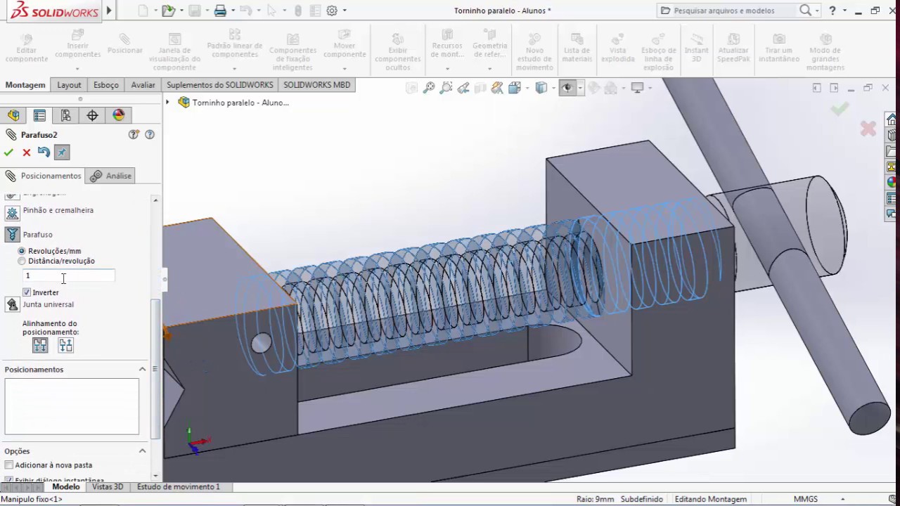Open the options gear dropdown arrow

click(345, 11)
